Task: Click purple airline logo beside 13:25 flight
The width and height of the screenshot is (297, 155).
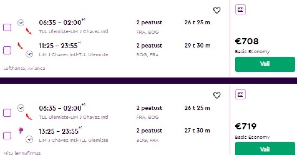Action: [x=21, y=131]
